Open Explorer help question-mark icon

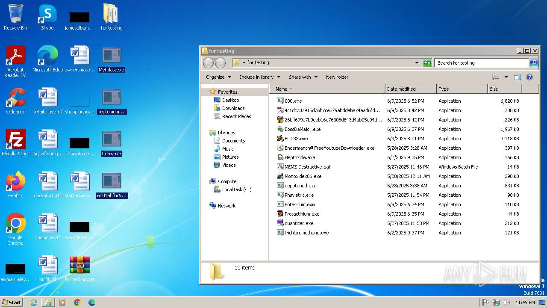coord(529,77)
